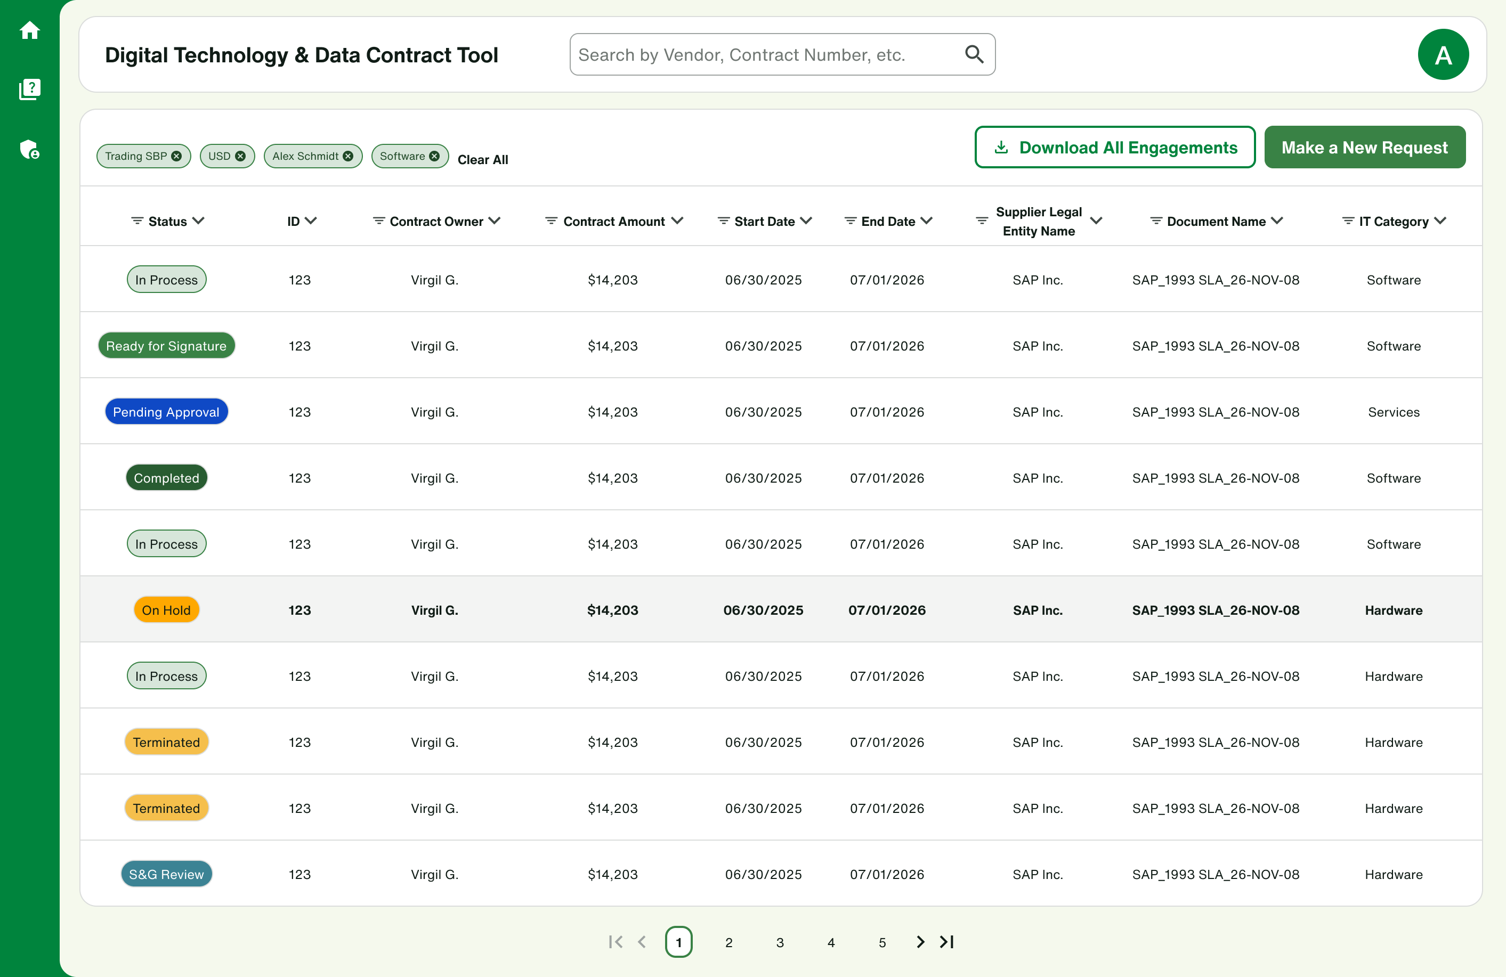Expand the IT Category column dropdown
Viewport: 1506px width, 977px height.
click(1440, 221)
